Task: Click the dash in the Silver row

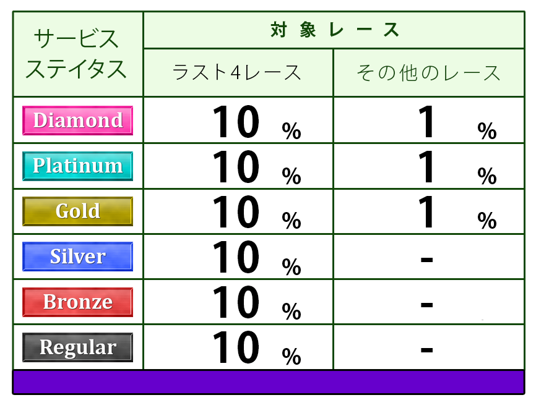Action: pyautogui.click(x=426, y=258)
